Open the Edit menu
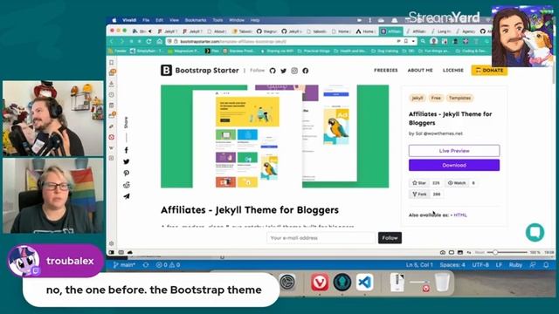559x314 pixels. point(159,20)
